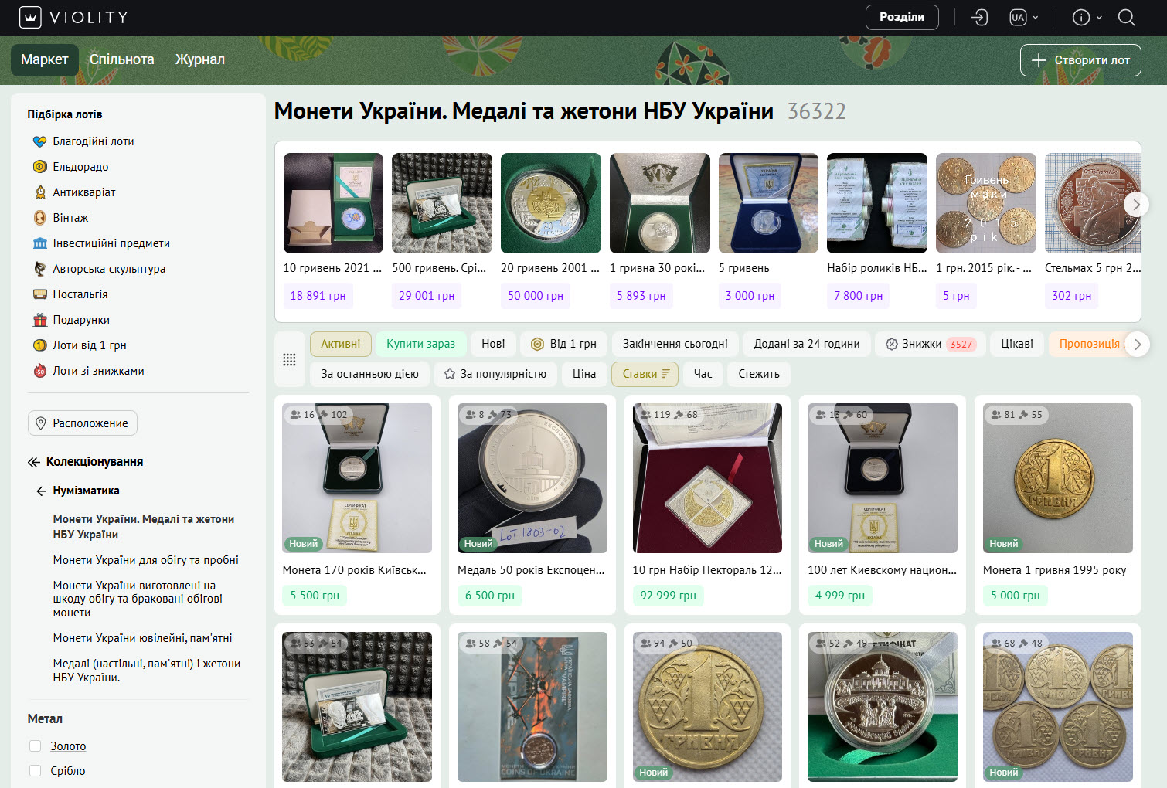Check the Срібло metal checkbox
The image size is (1167, 788).
tap(35, 770)
